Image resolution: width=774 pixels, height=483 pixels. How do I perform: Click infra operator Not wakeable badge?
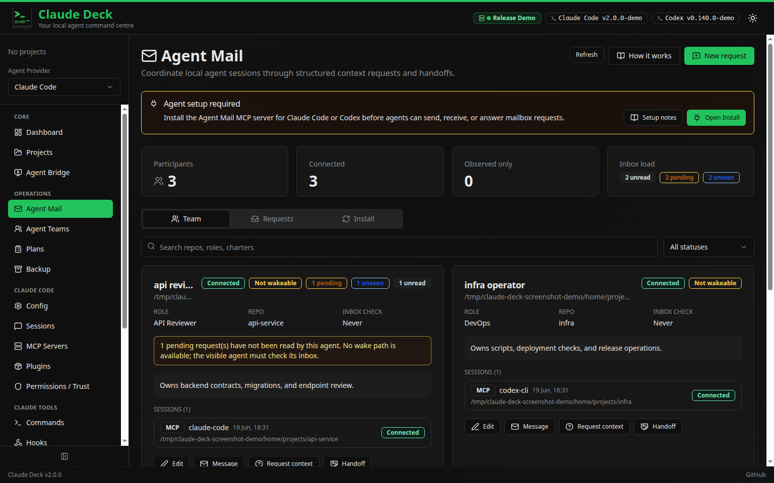click(x=715, y=283)
